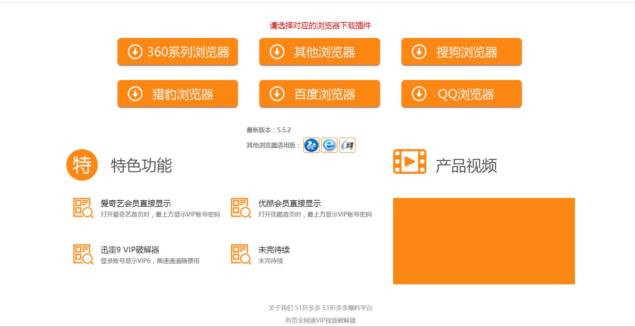Click the download arrow on 360系列浏览器 button
635x327 pixels.
(x=135, y=52)
